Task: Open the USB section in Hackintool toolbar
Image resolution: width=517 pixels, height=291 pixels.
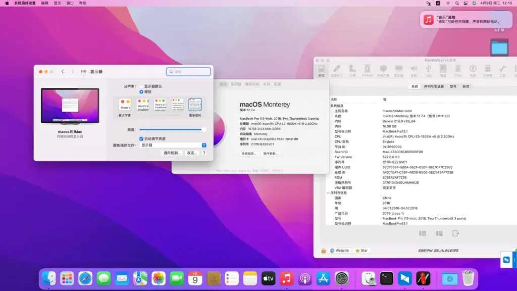Action: coord(428,70)
